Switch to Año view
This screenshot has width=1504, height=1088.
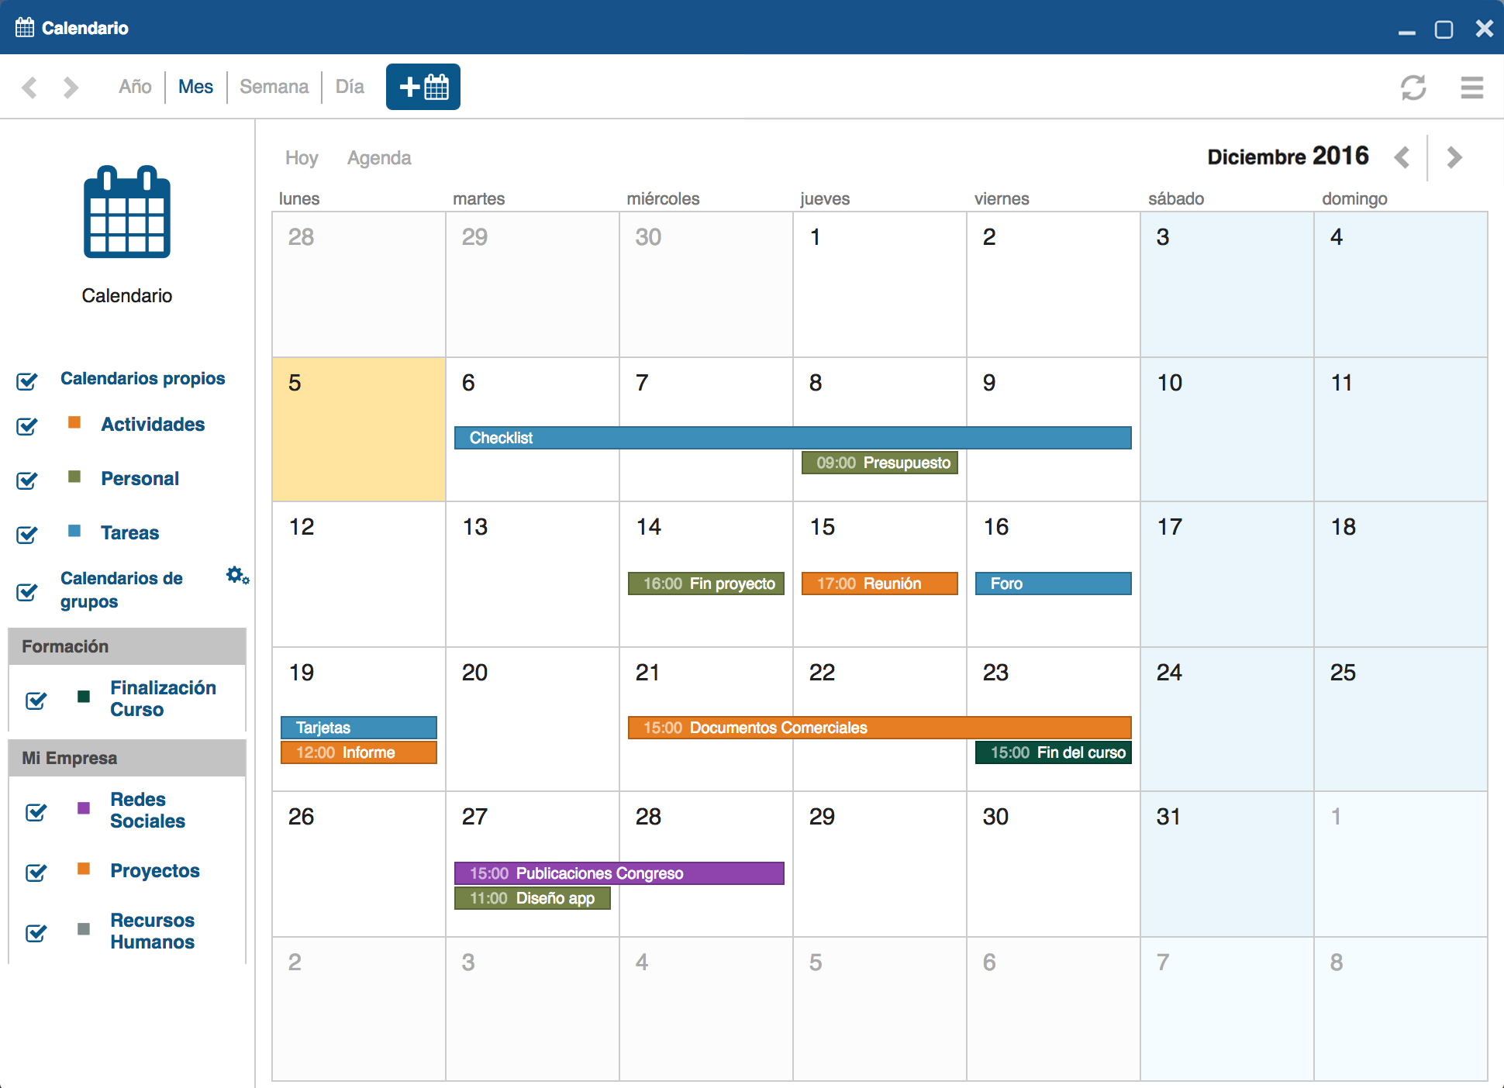(x=135, y=87)
